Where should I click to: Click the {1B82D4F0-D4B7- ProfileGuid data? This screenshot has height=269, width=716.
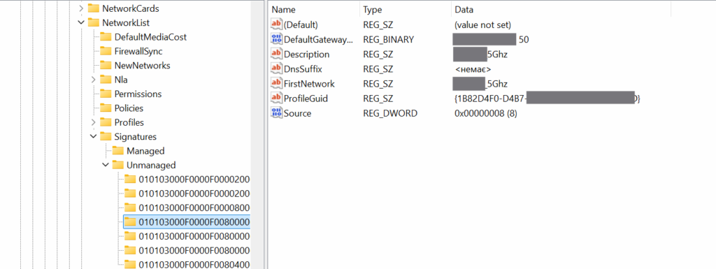(547, 99)
